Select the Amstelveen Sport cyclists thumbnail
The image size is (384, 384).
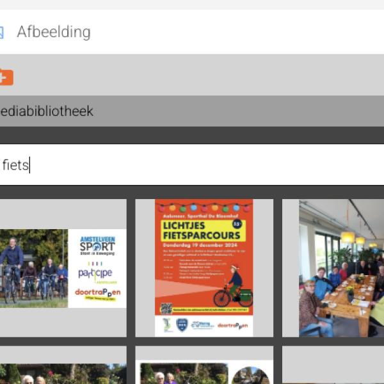point(63,268)
